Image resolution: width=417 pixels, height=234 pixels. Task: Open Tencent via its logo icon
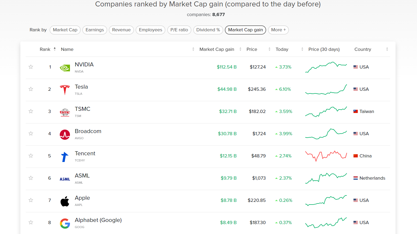tap(65, 157)
